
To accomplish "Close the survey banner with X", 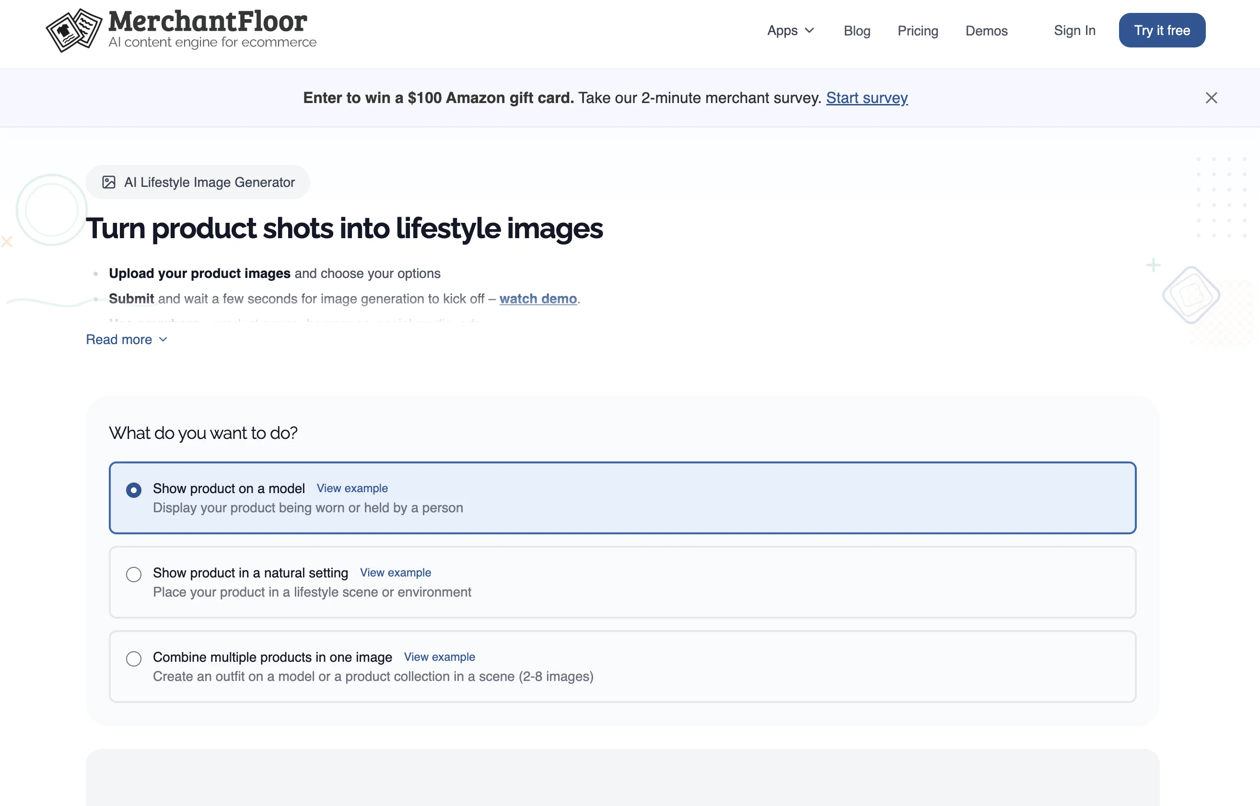I will (1211, 98).
